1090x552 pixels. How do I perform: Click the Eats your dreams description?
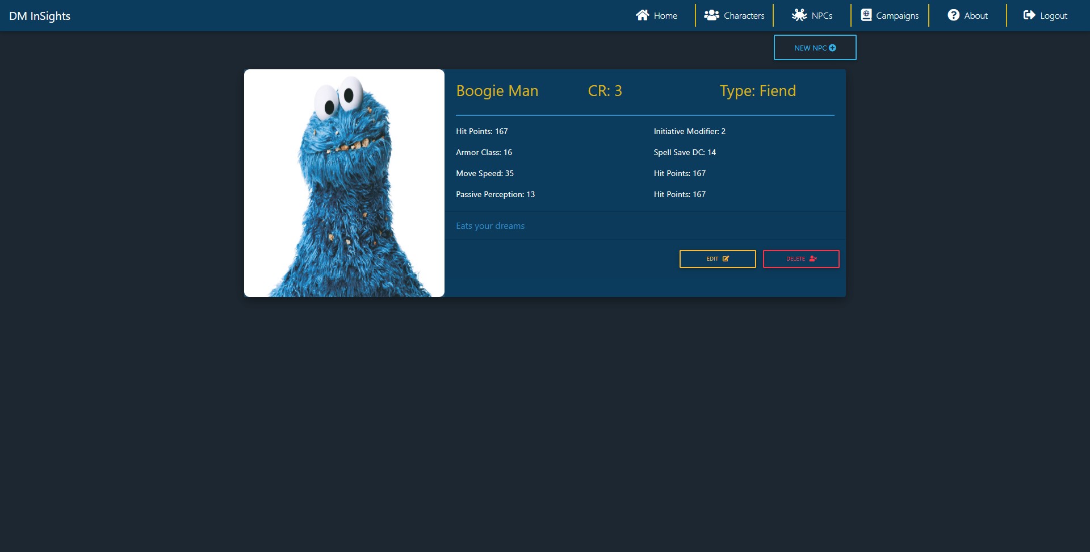(490, 226)
